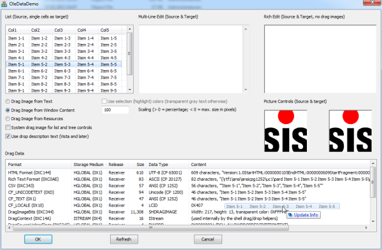Select the Item 7-2 cell
This screenshot has width=382, height=250.
(x=39, y=78)
